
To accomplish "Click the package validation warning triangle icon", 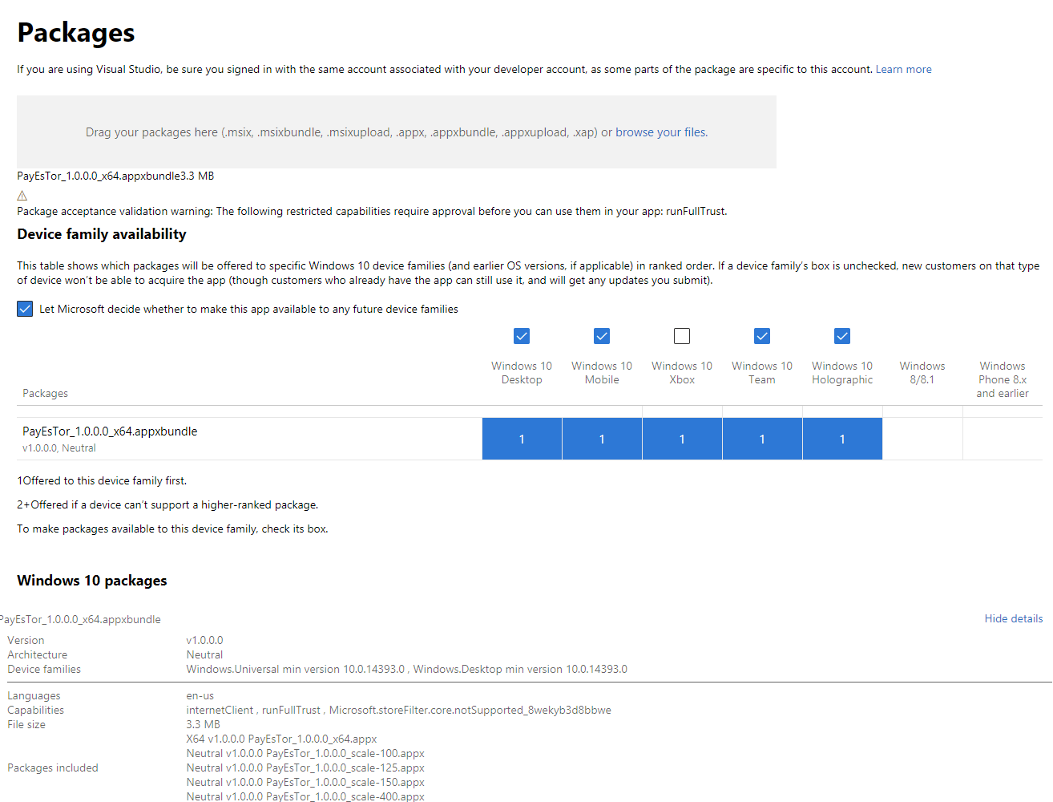I will (x=22, y=196).
